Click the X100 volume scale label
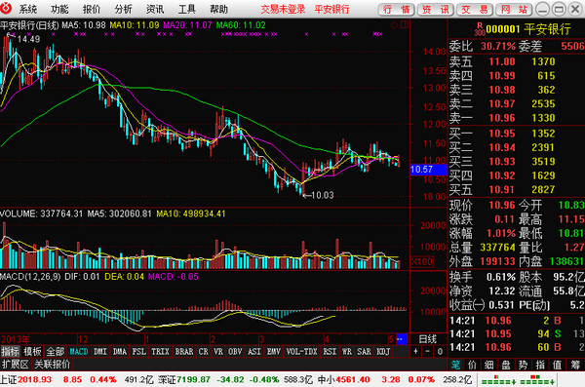The width and height of the screenshot is (585, 387). (x=422, y=261)
